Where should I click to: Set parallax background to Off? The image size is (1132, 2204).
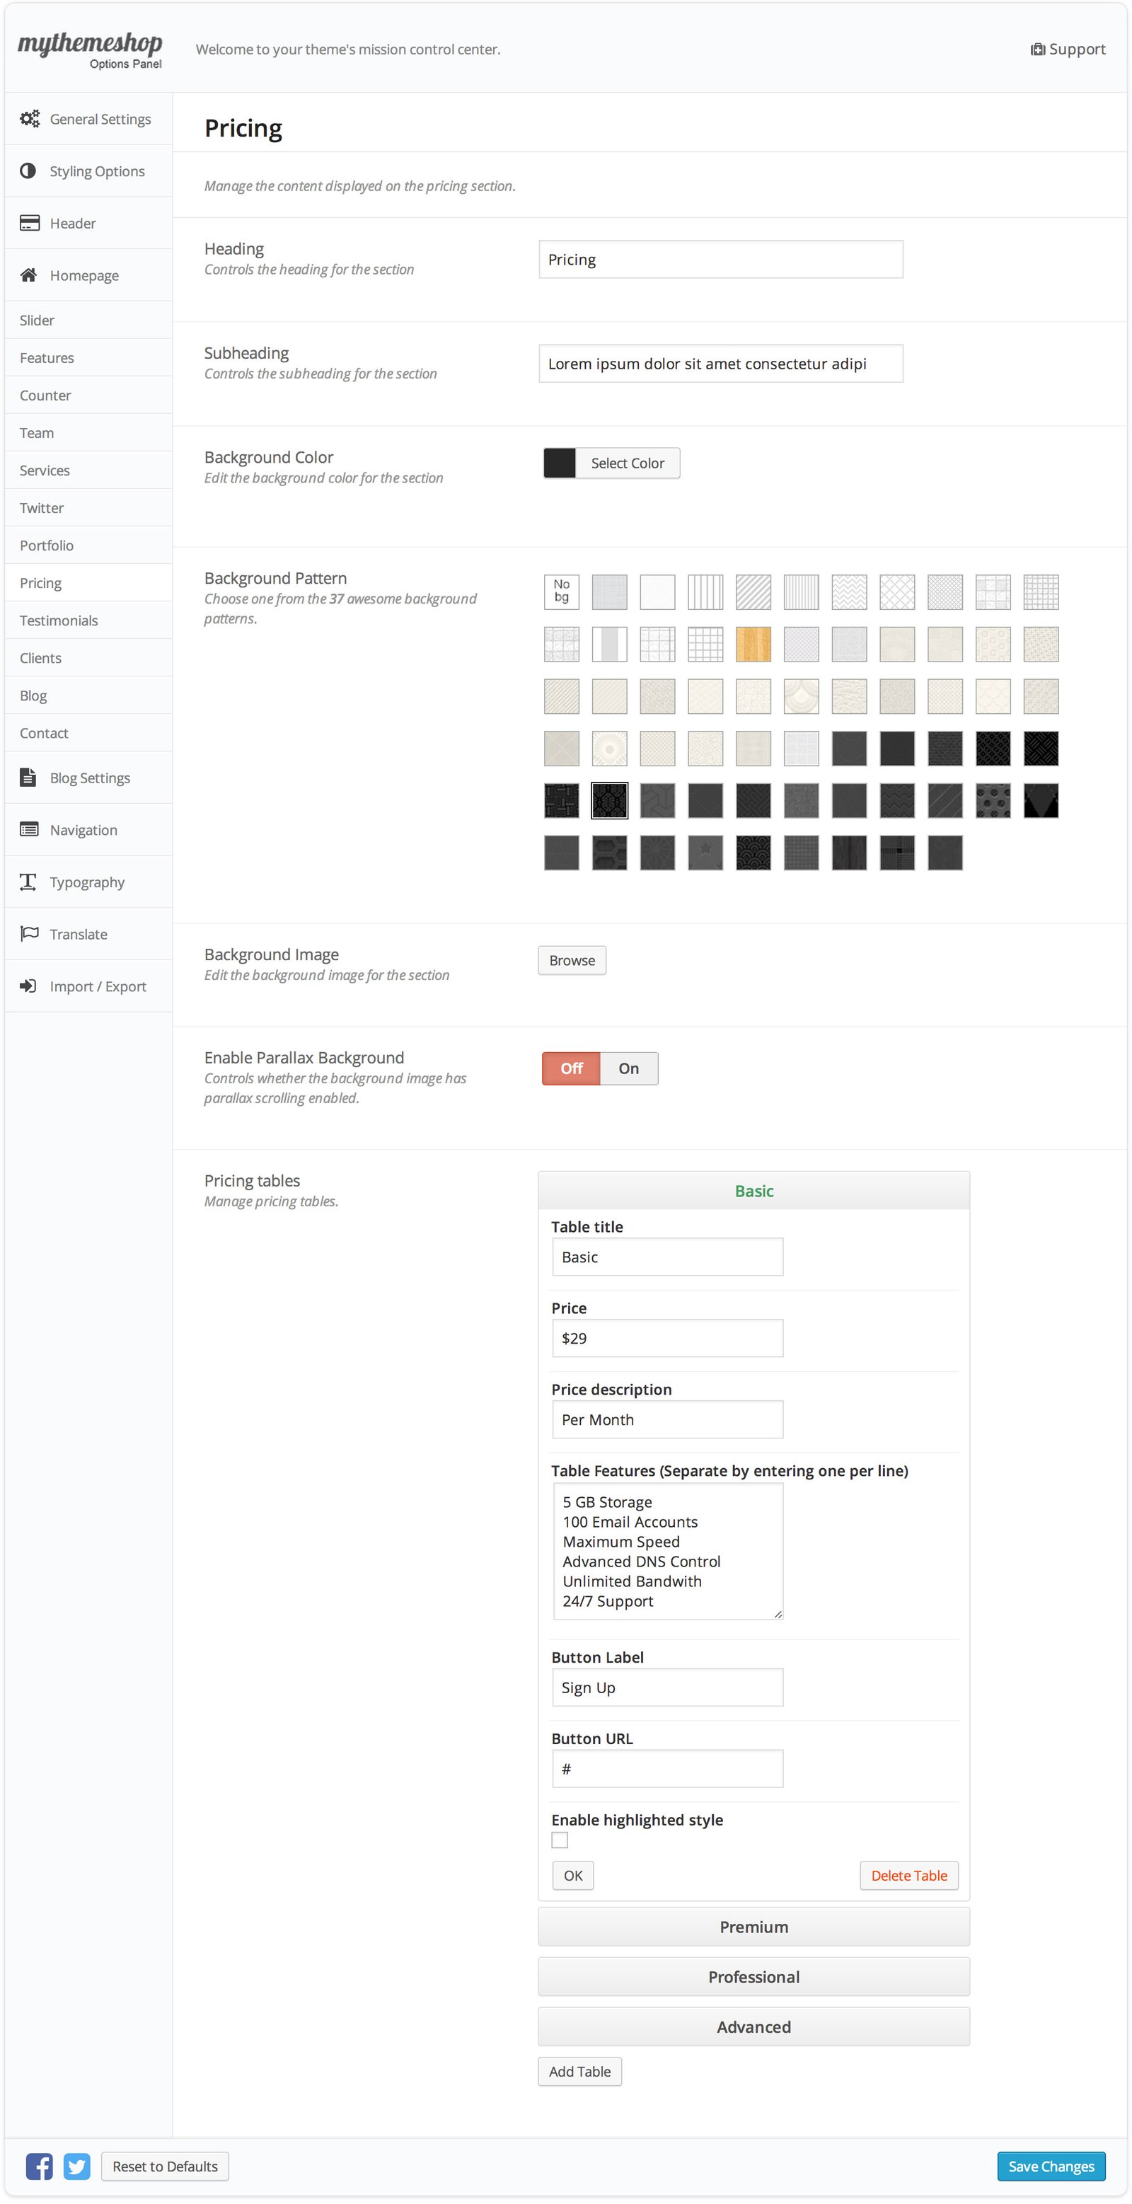[571, 1068]
